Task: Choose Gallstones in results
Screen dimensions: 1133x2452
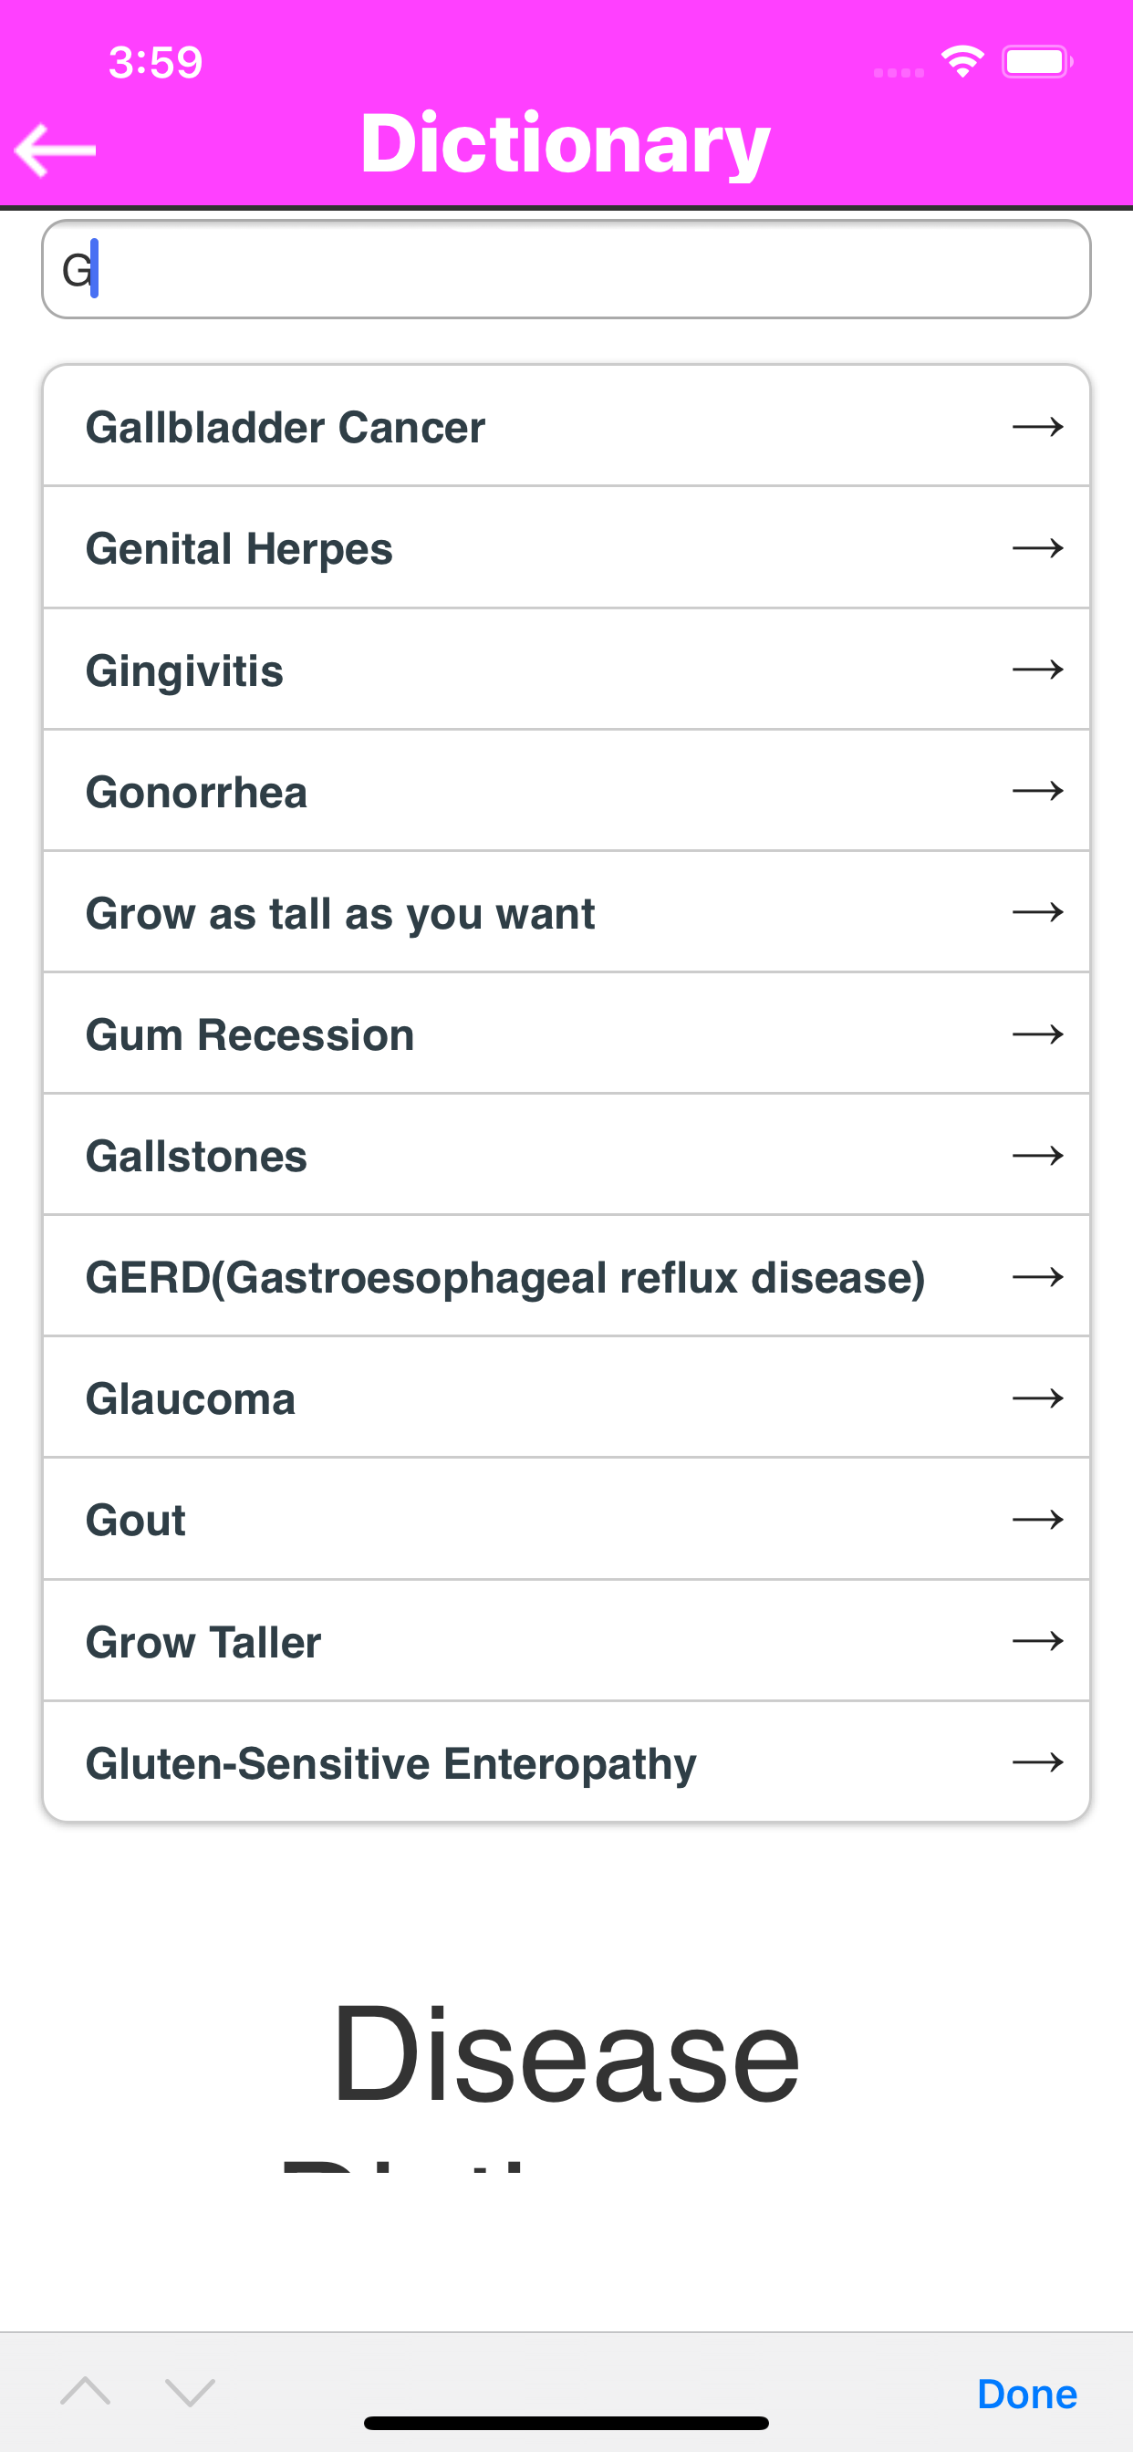Action: (196, 1157)
